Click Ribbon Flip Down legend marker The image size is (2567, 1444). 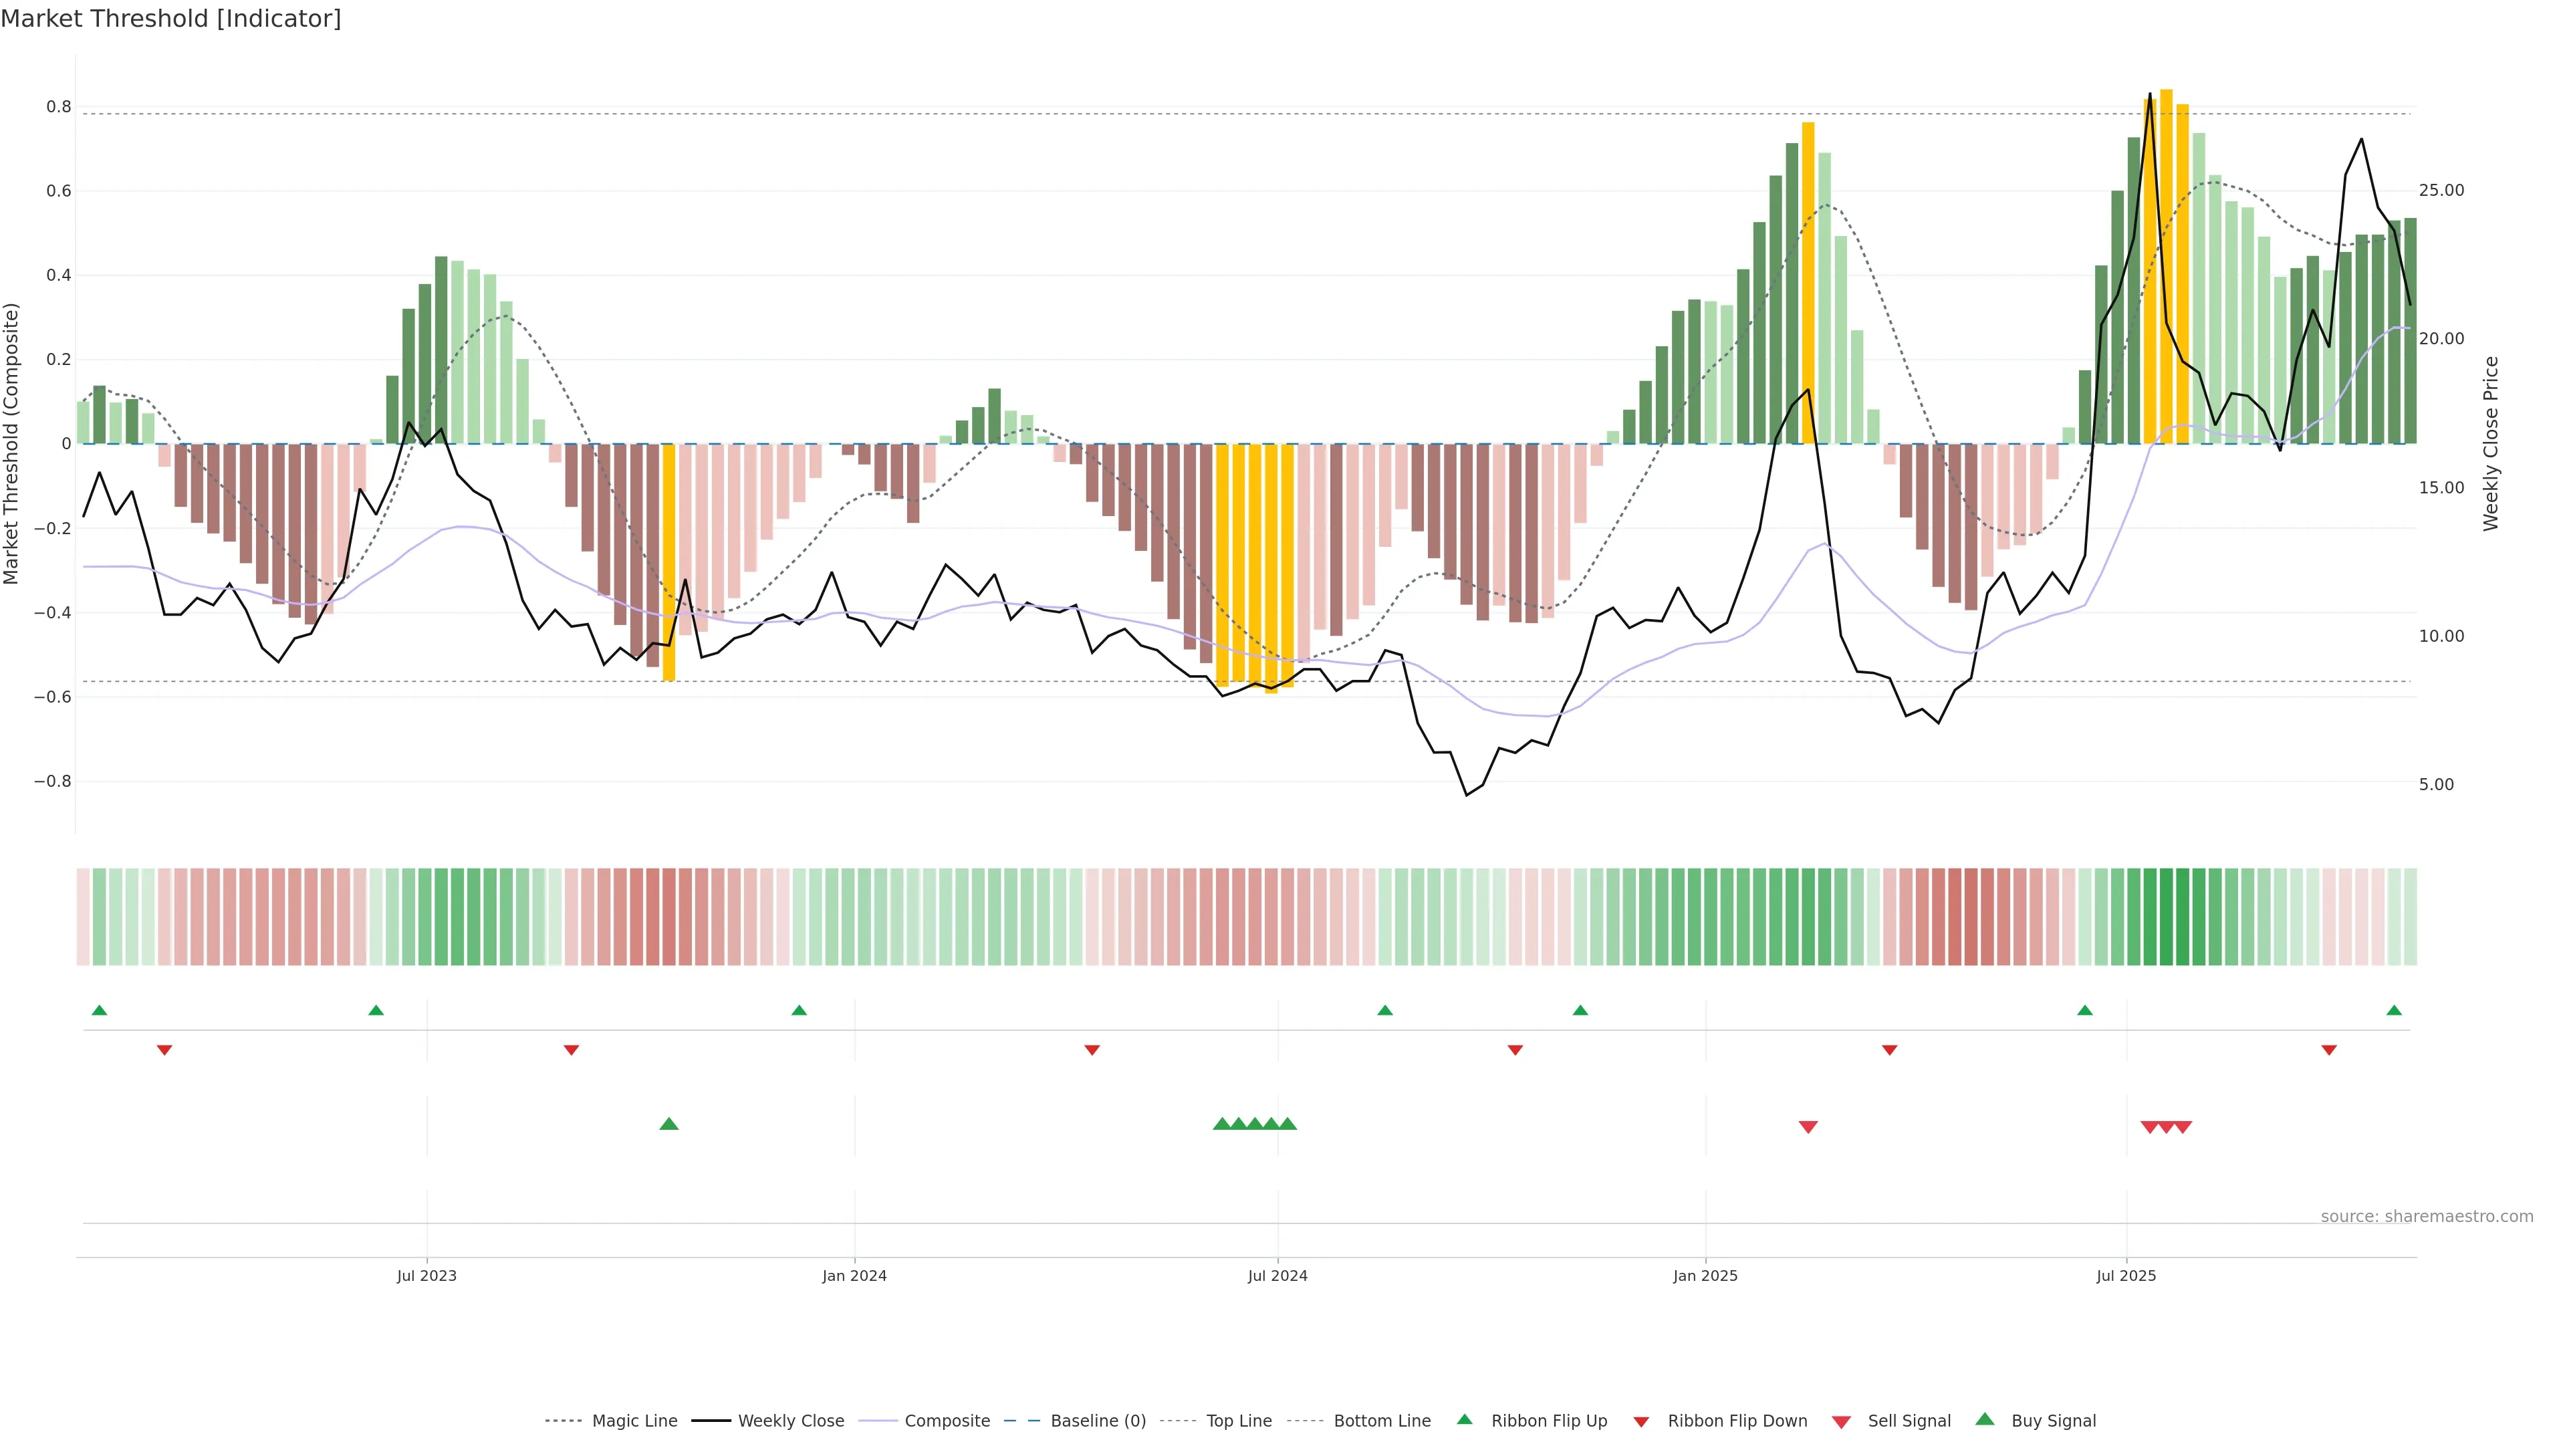click(x=1640, y=1421)
